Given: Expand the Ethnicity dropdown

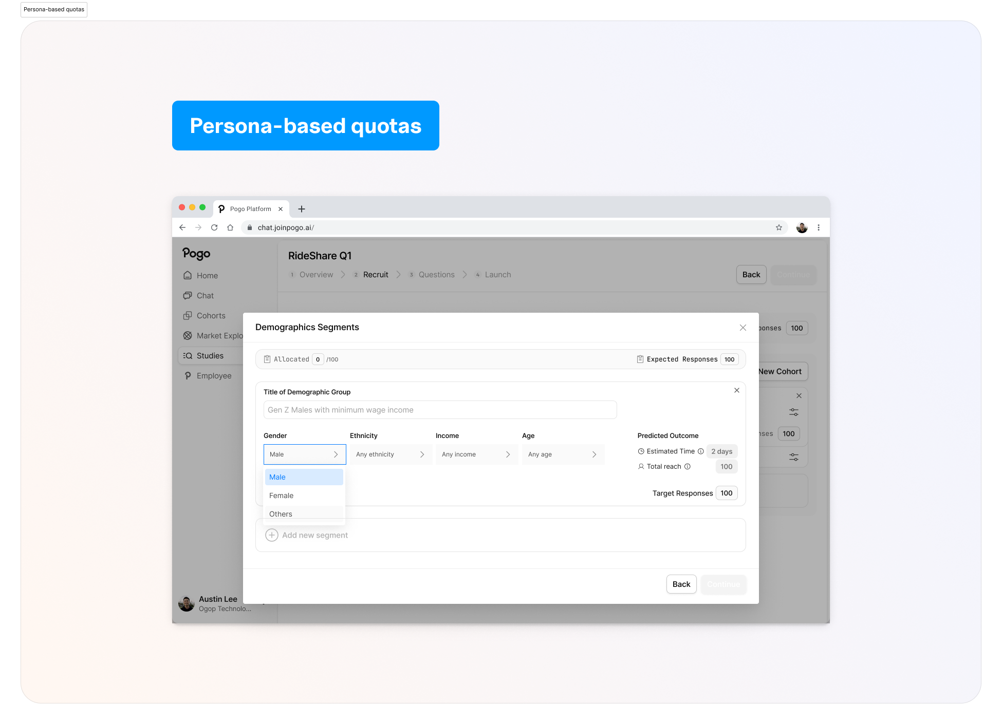Looking at the screenshot, I should pyautogui.click(x=390, y=454).
